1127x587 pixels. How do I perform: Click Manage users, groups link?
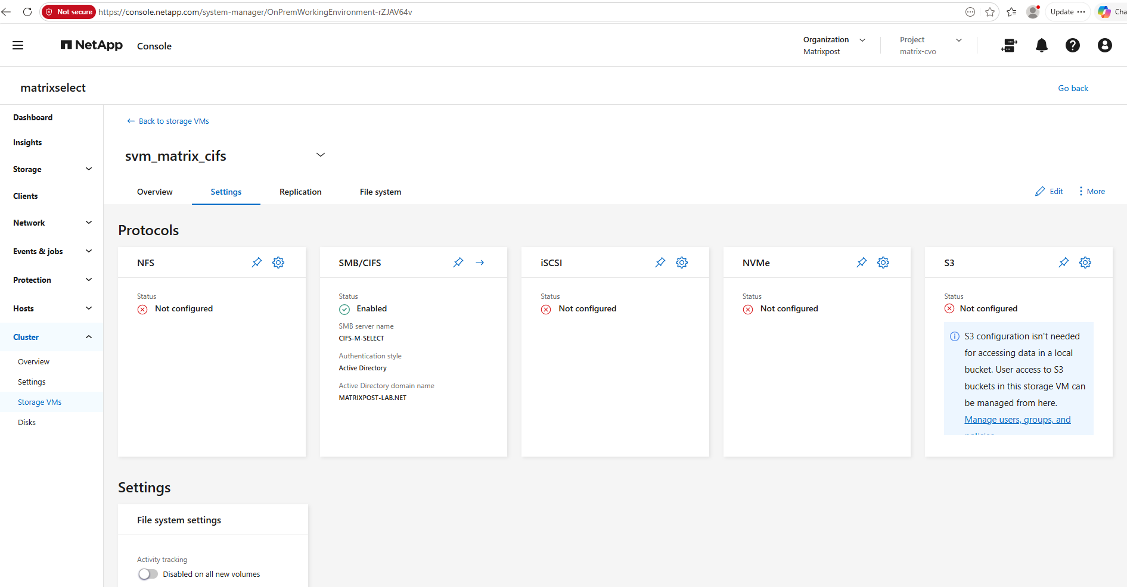click(x=1017, y=420)
